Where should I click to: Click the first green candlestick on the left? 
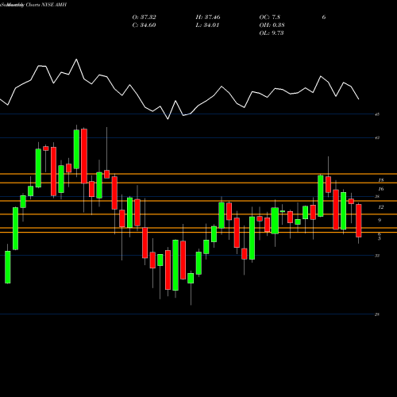(x=8, y=267)
